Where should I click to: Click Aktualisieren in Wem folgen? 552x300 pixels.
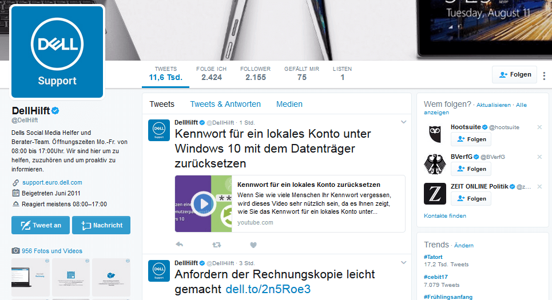[494, 105]
